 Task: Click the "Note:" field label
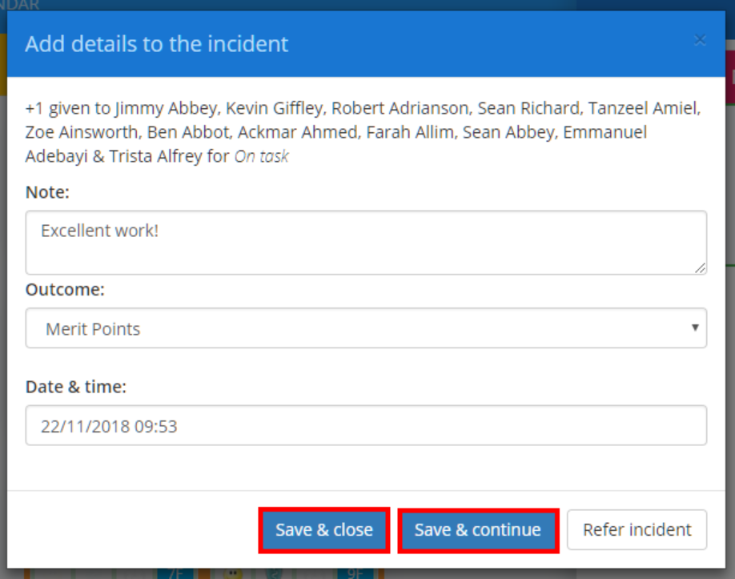coord(47,192)
